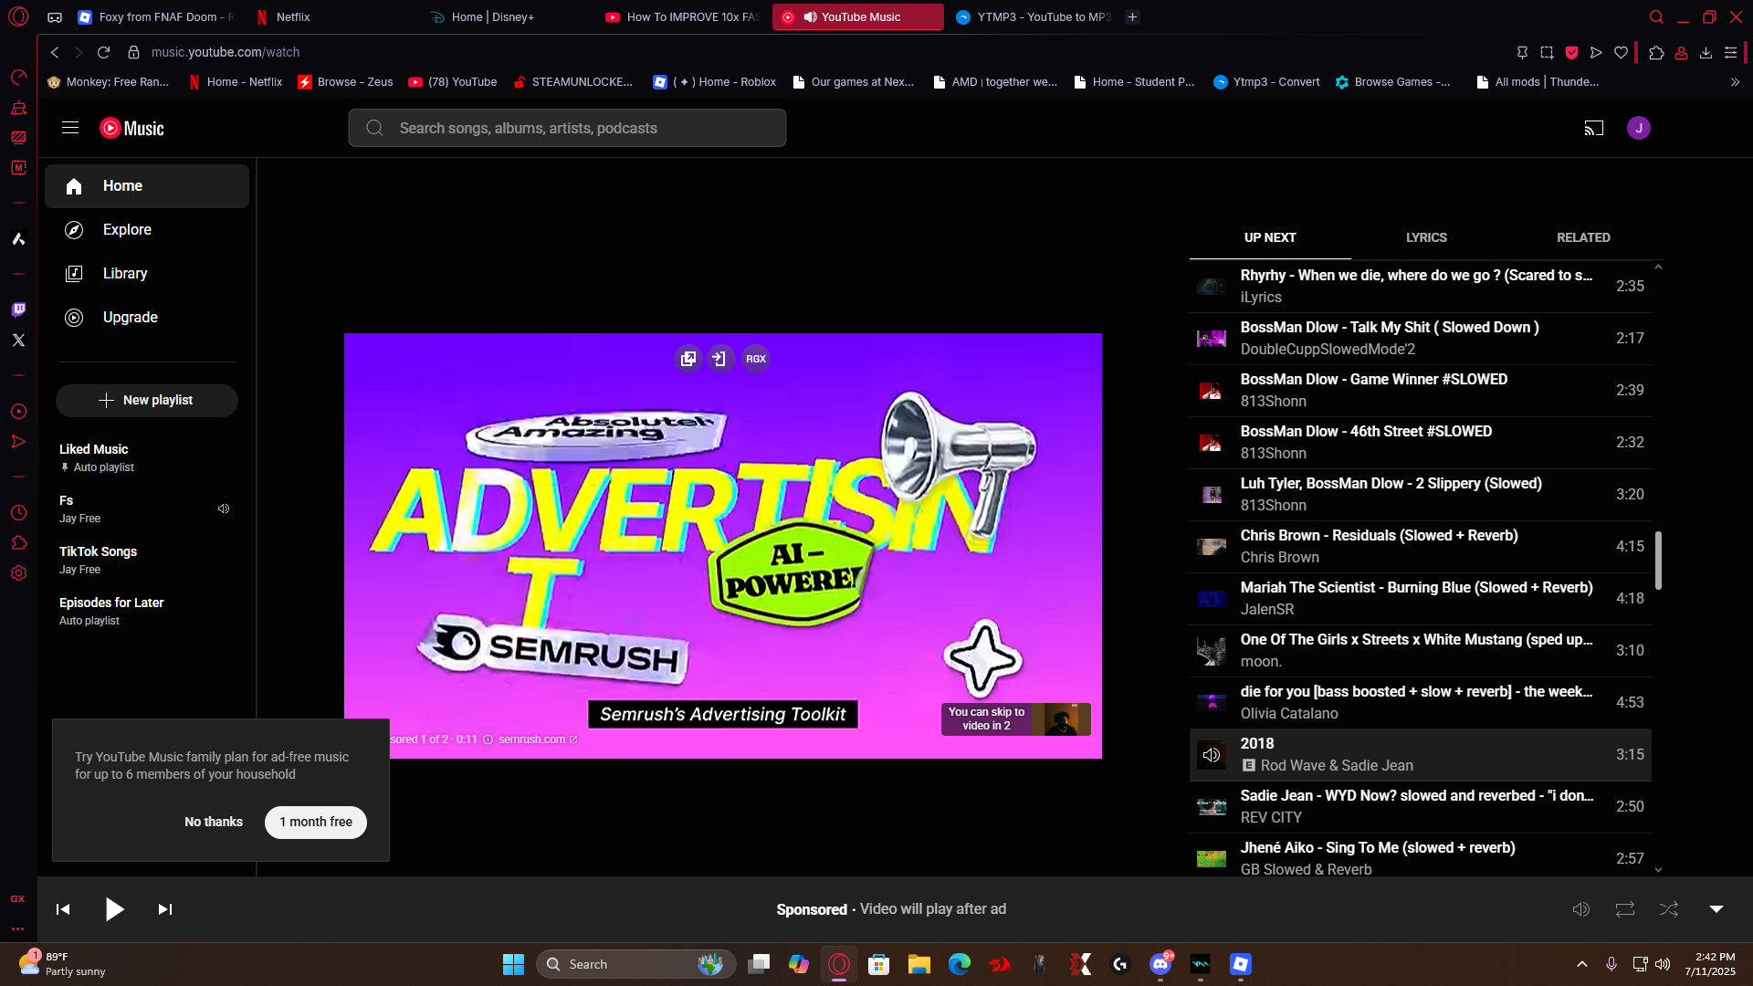Show hidden system tray icons
1753x986 pixels.
coord(1582,964)
